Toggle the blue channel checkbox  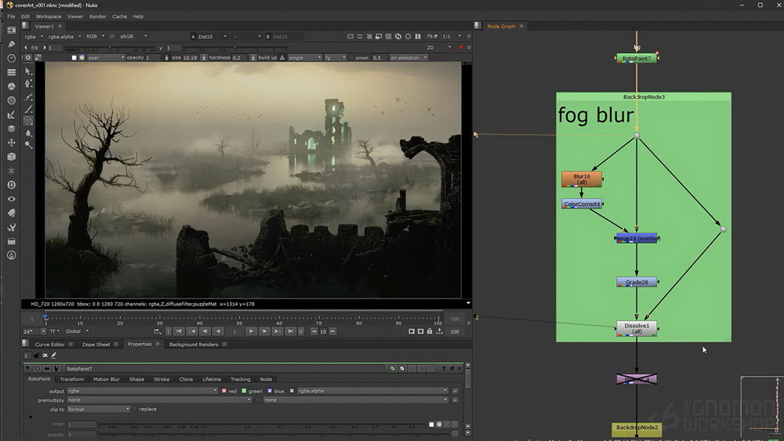click(270, 391)
